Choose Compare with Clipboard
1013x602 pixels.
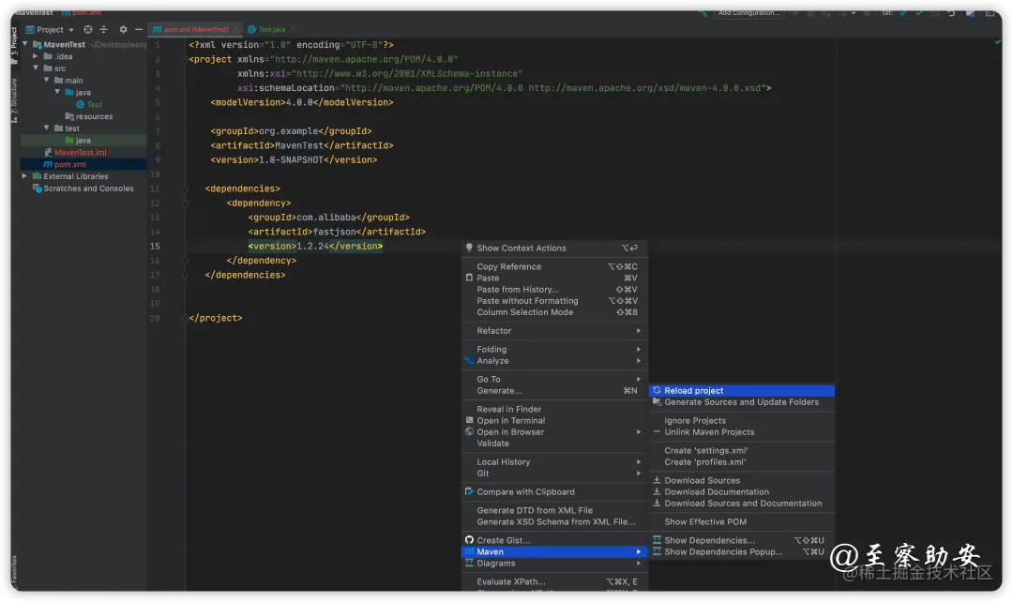pos(554,493)
